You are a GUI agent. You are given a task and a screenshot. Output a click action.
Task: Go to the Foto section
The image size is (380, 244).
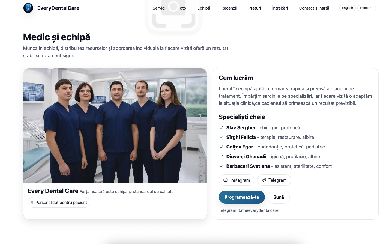point(182,8)
